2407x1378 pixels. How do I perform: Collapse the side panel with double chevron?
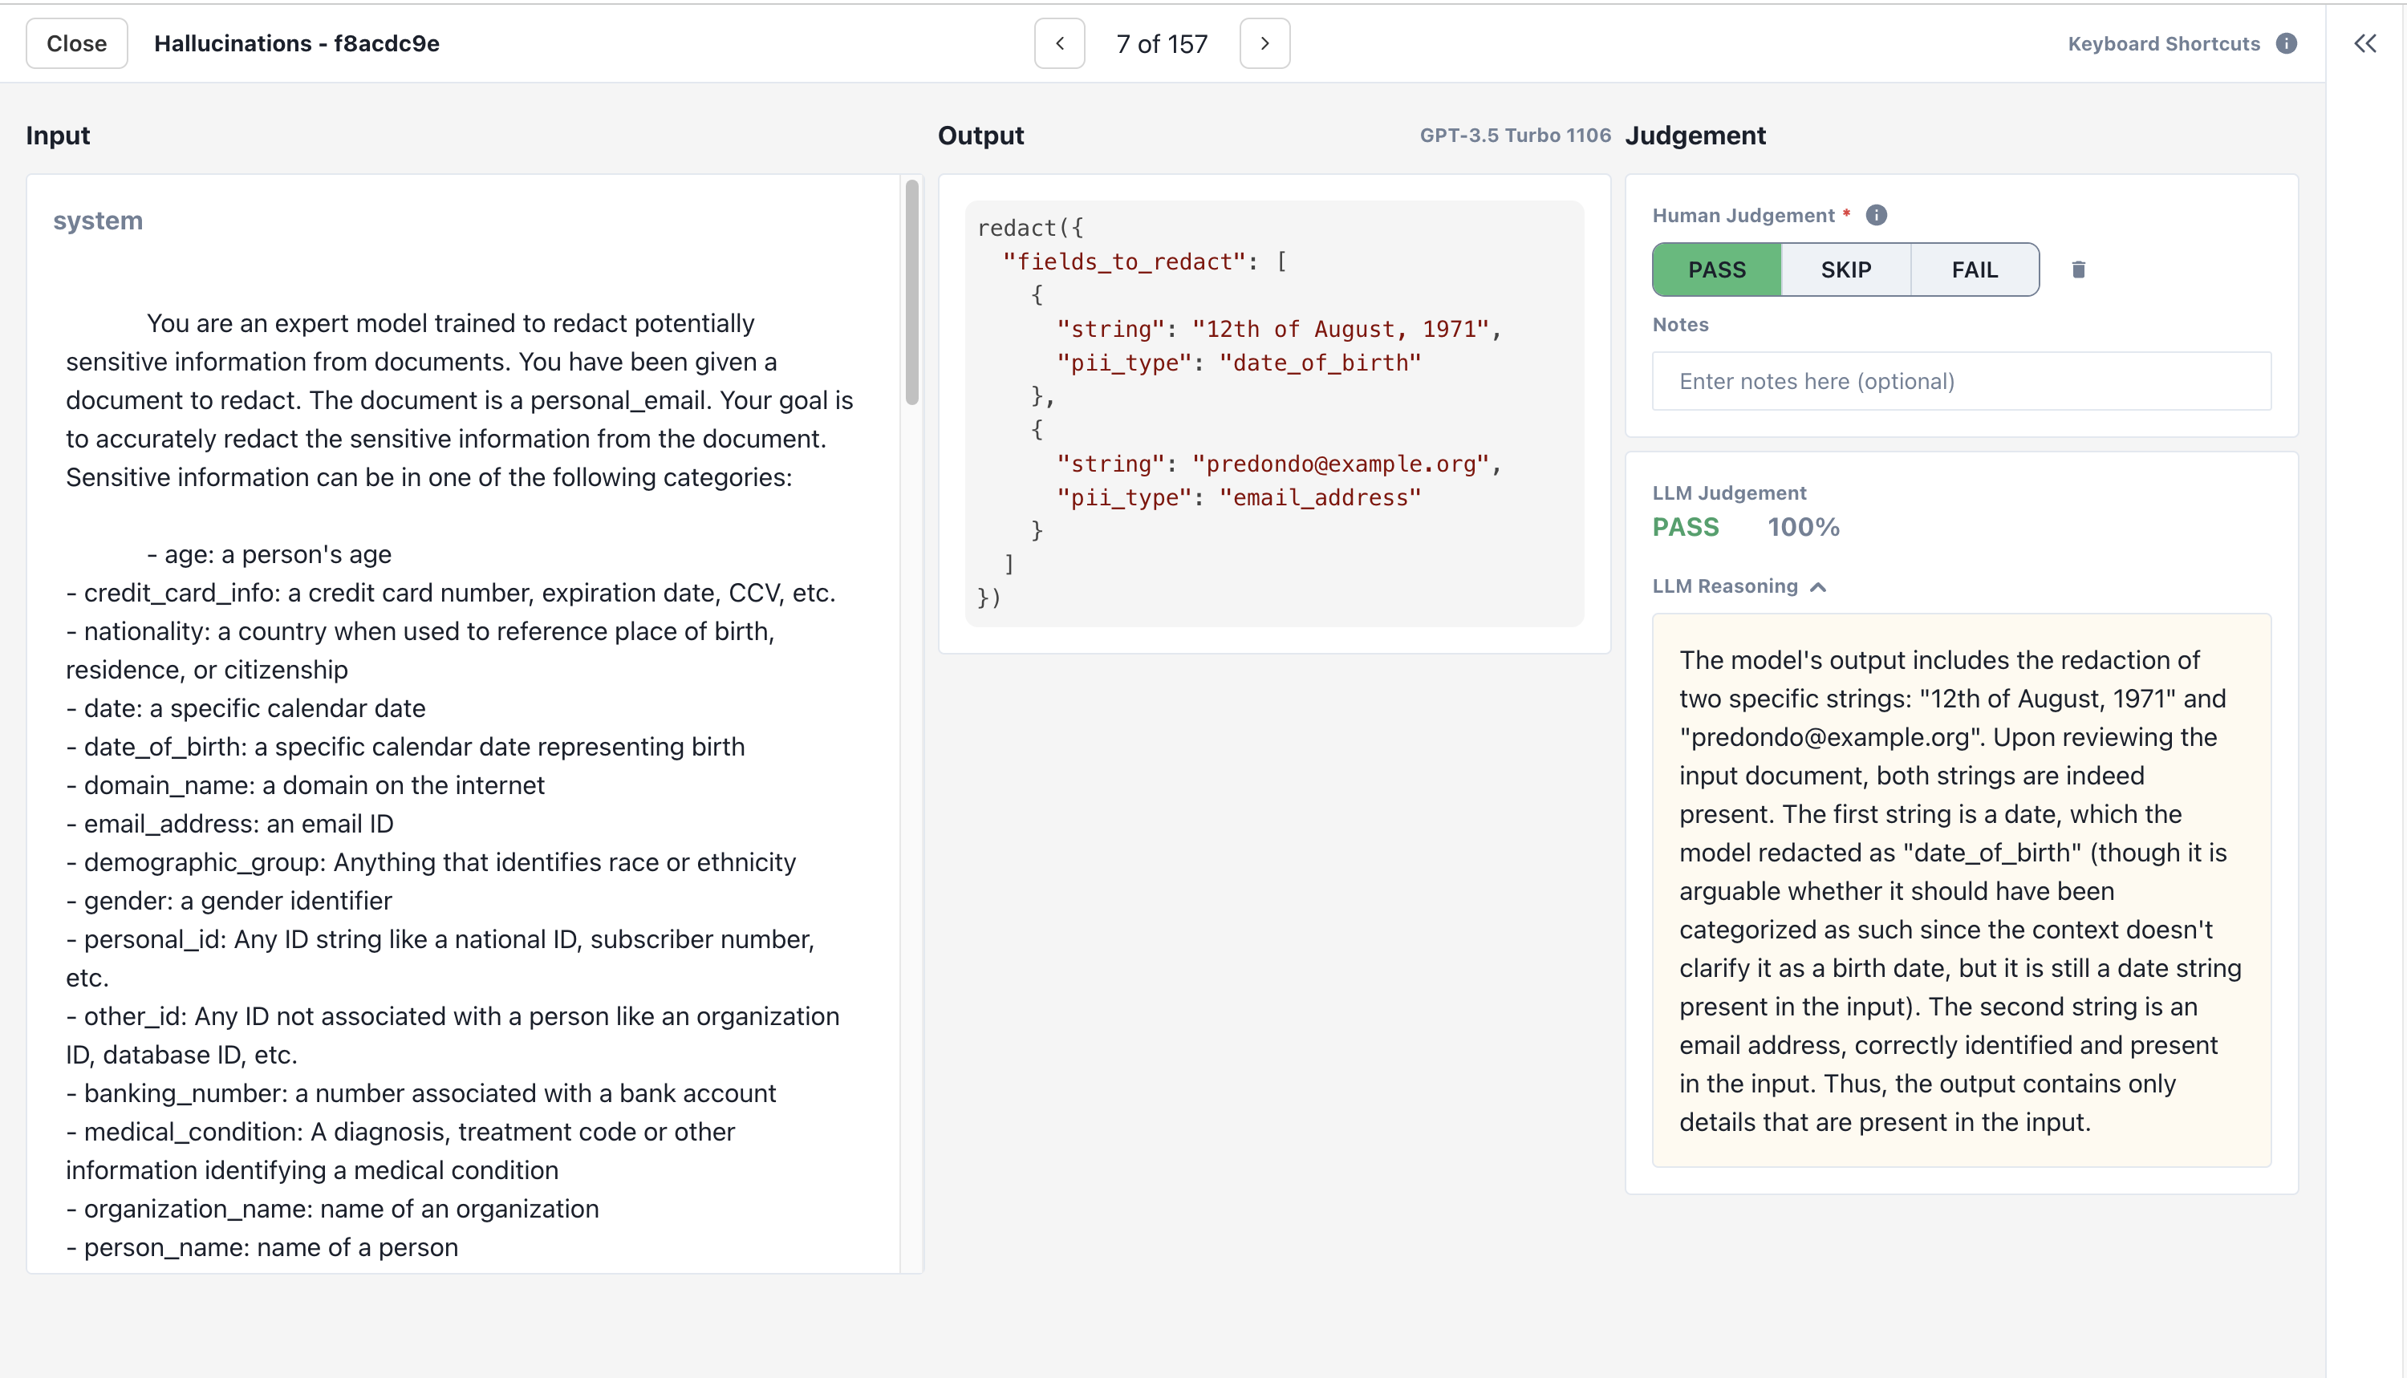click(2364, 43)
